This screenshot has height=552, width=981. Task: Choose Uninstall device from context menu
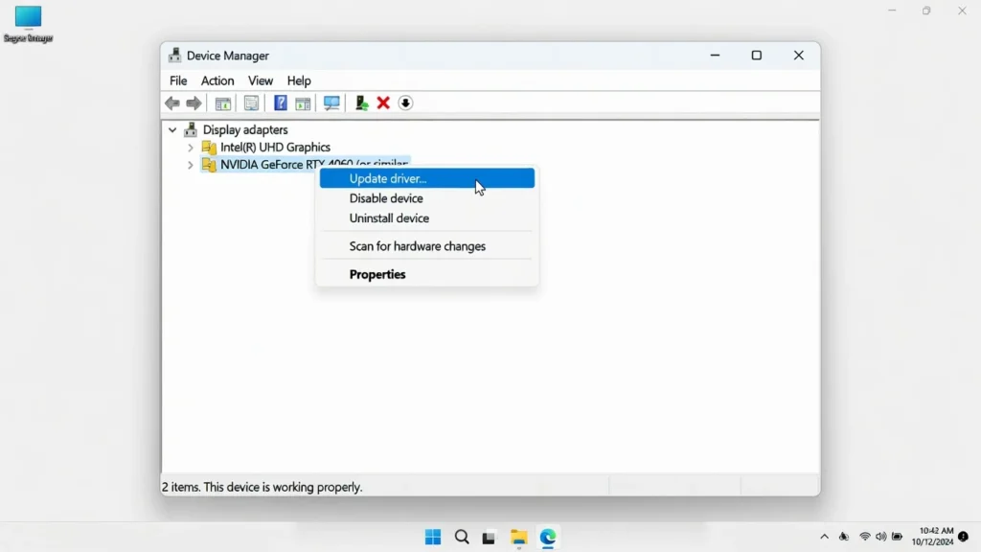click(427, 218)
